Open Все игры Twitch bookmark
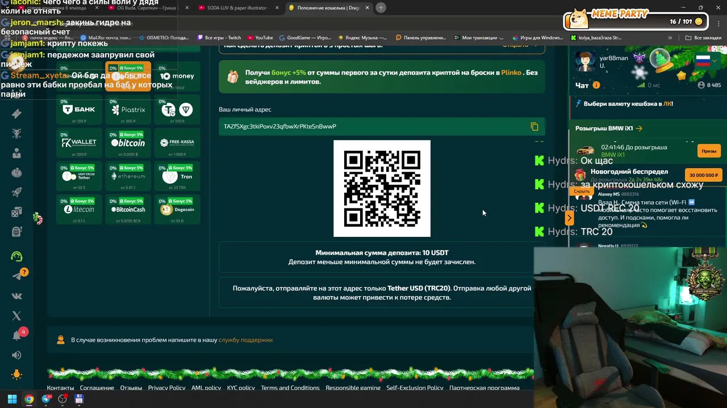This screenshot has width=727, height=408. [x=219, y=38]
